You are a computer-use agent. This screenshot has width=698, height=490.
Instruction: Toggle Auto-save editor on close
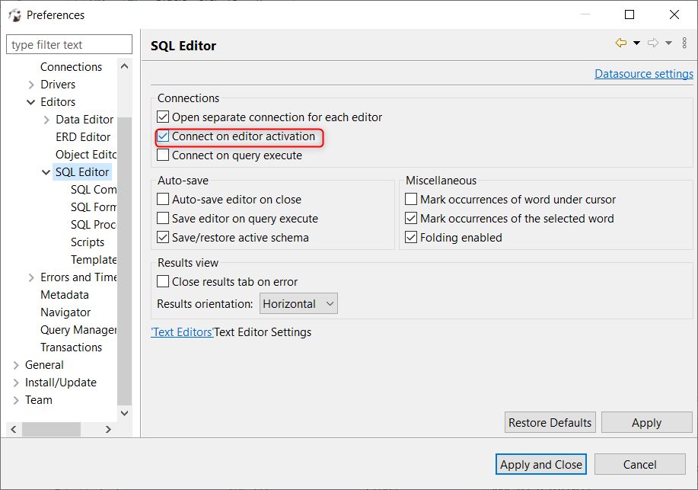click(x=163, y=199)
